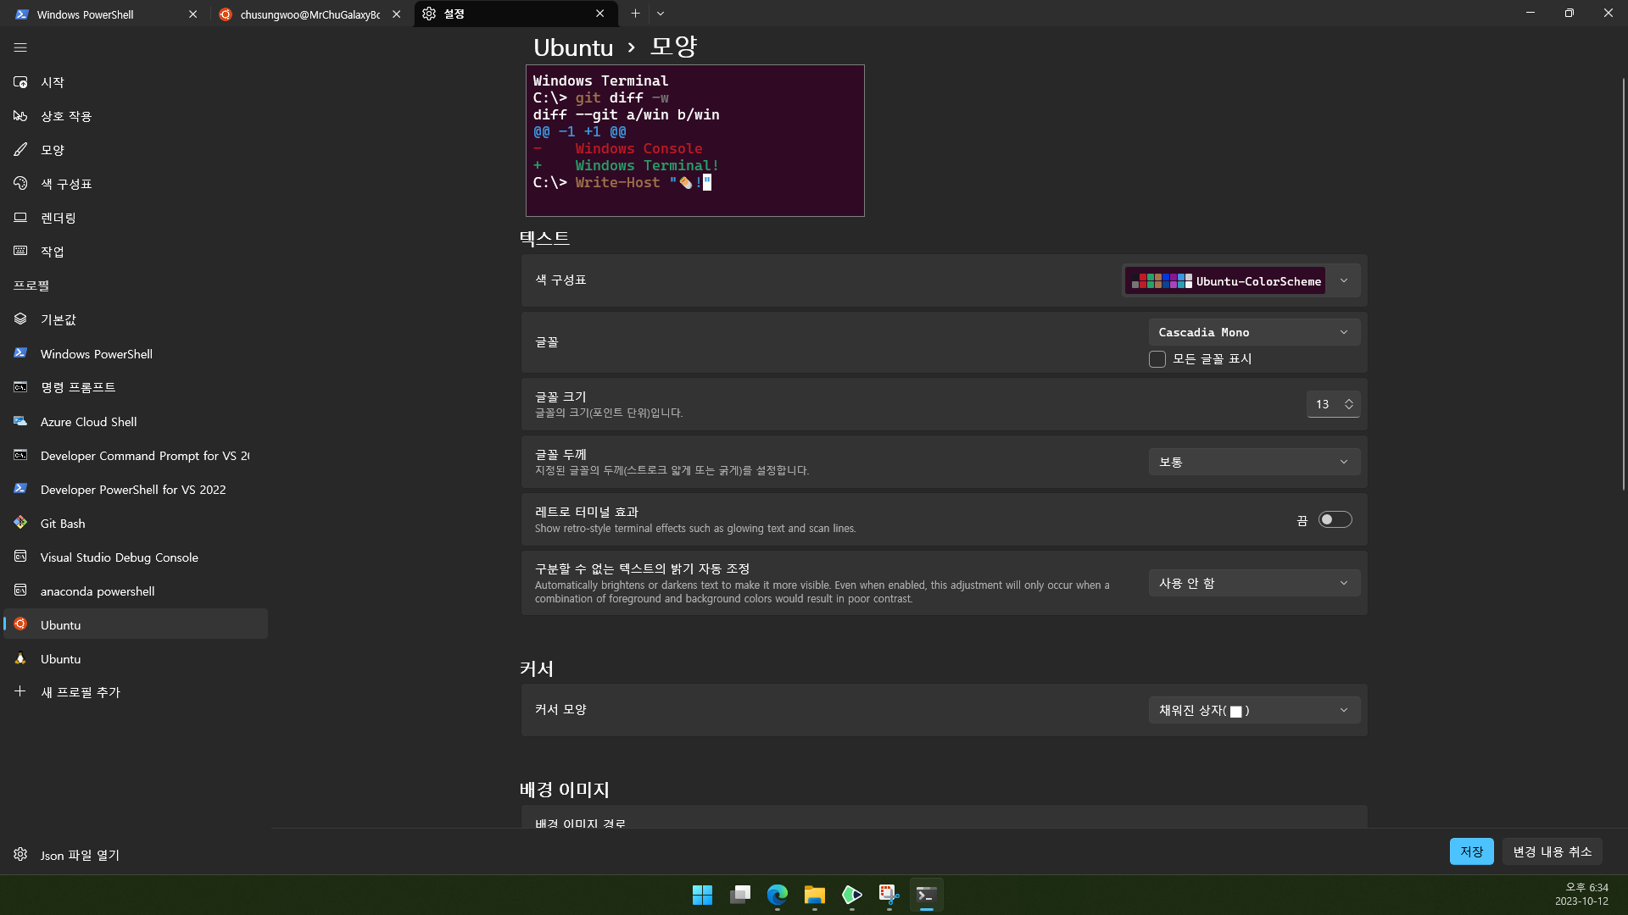Click the 모양 brush icon in sidebar

[20, 150]
